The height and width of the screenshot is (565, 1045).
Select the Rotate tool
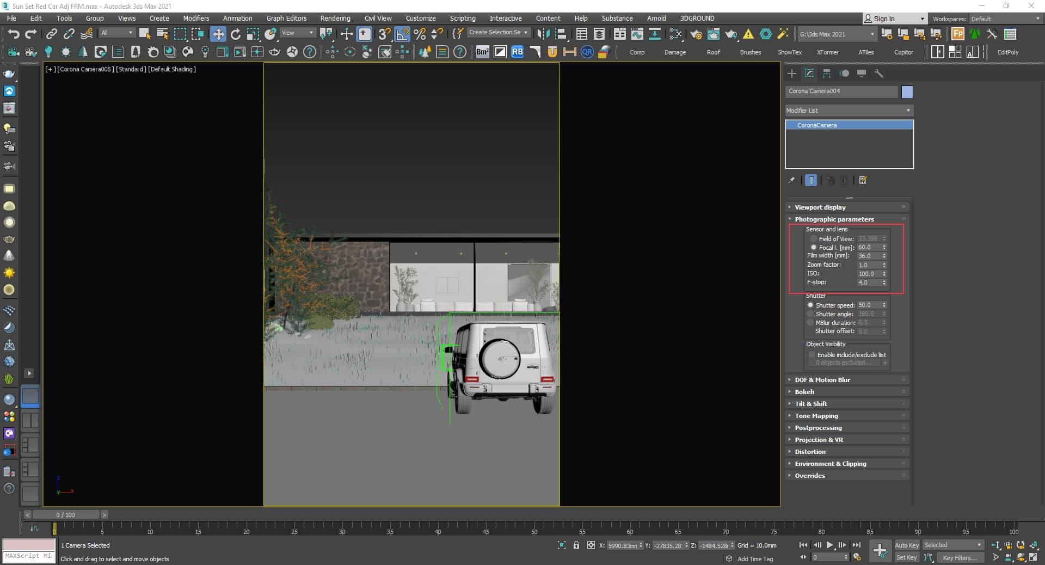tap(235, 34)
